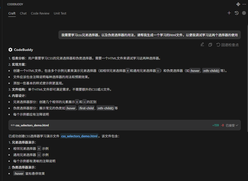Viewport: 248px width, 181px height.
Task: Switch to the Chat tab
Action: point(23,13)
